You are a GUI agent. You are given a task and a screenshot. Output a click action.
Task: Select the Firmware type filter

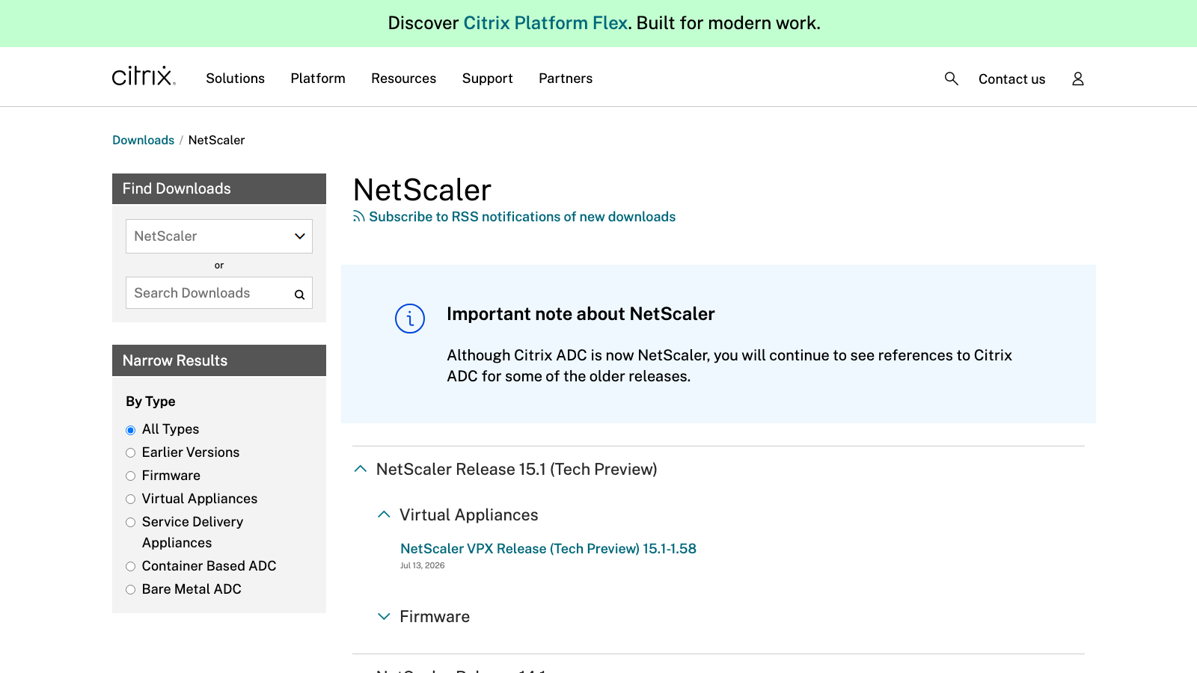coord(130,476)
